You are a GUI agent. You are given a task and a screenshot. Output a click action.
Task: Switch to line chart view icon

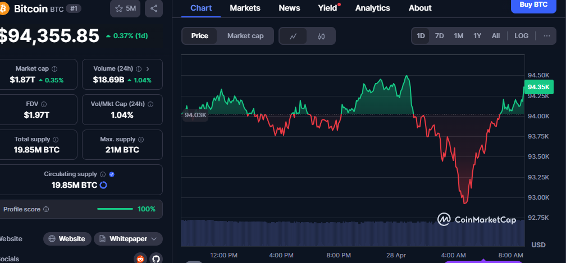click(x=293, y=36)
